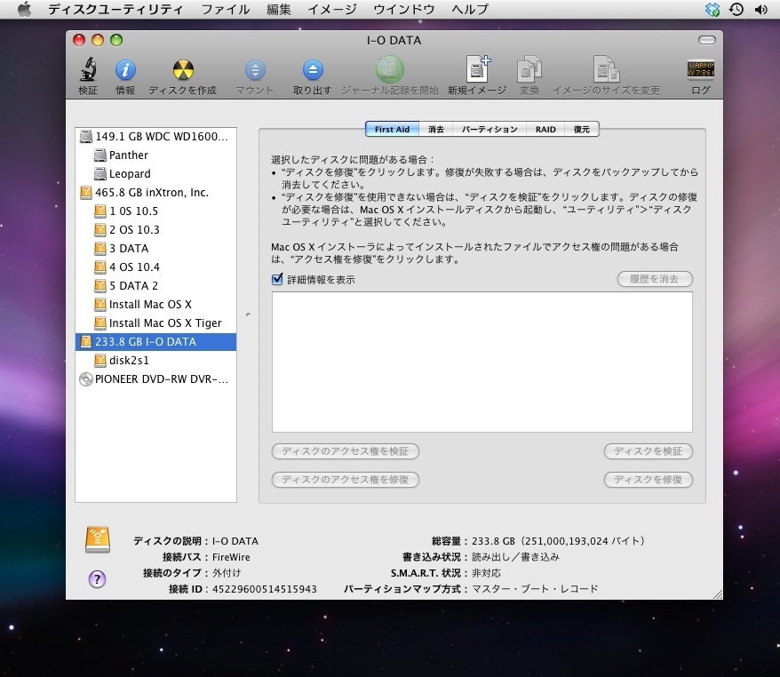Open the ログ (Log) toolbar icon
The height and width of the screenshot is (677, 780).
700,72
